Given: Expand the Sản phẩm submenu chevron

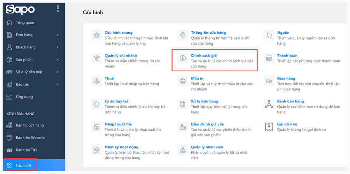Looking at the screenshot, I should (58, 60).
